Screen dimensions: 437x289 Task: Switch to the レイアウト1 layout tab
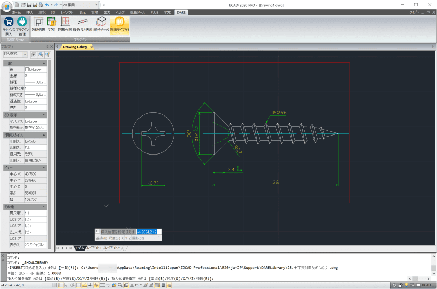[94, 248]
